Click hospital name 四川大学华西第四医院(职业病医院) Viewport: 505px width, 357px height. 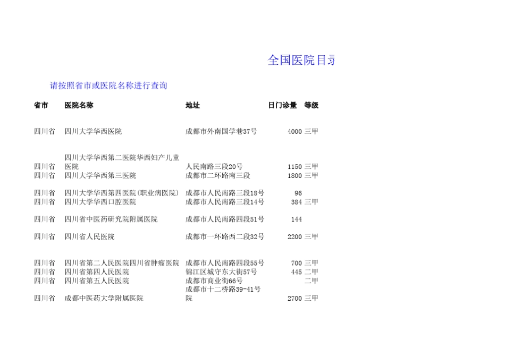click(122, 193)
